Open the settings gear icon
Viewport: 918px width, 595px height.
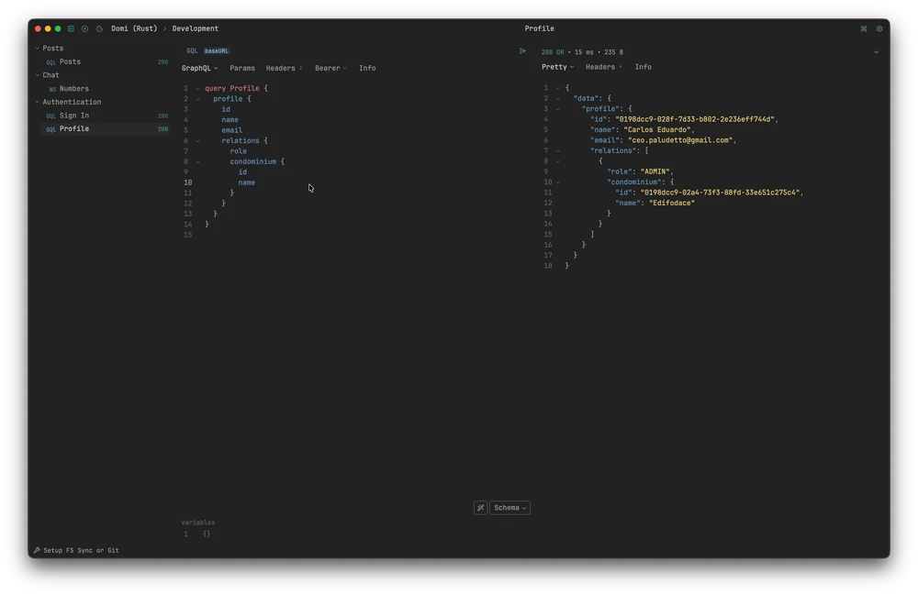[879, 28]
